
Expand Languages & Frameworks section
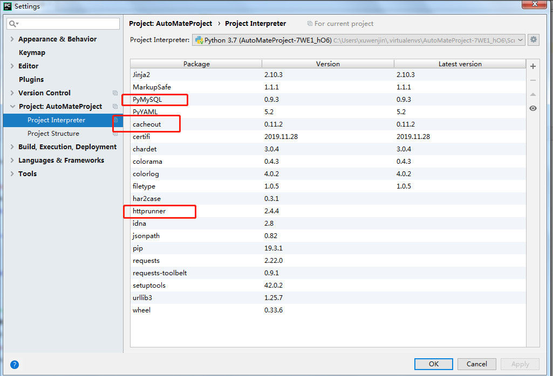pyautogui.click(x=12, y=160)
